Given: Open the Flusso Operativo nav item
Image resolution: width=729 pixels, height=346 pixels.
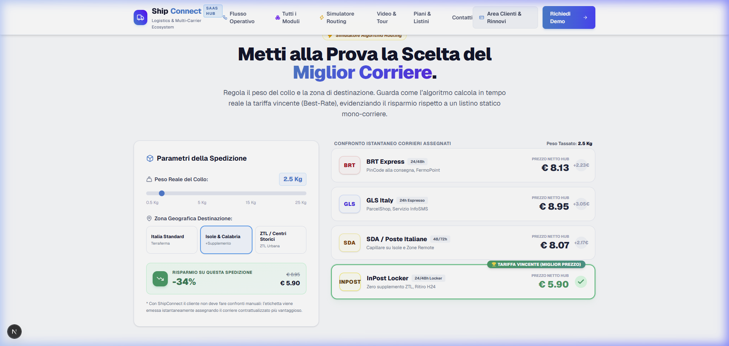Looking at the screenshot, I should pos(242,17).
